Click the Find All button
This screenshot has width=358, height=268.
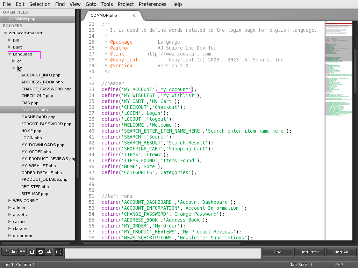[341, 252]
